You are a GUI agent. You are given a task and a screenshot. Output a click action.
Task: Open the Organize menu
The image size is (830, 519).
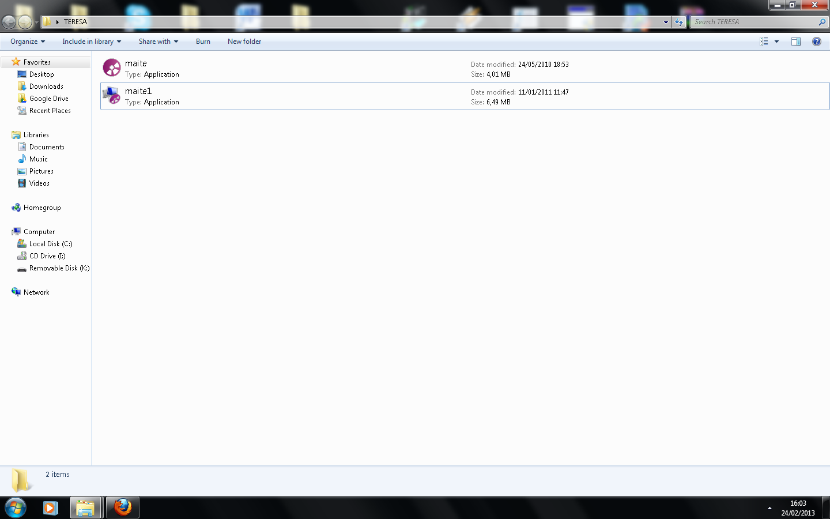pos(28,42)
